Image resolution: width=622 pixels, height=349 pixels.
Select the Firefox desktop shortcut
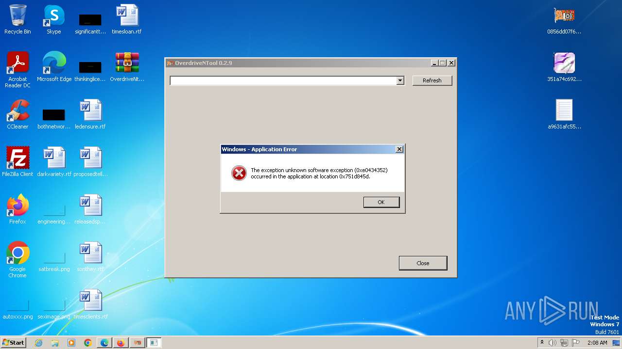pos(17,210)
